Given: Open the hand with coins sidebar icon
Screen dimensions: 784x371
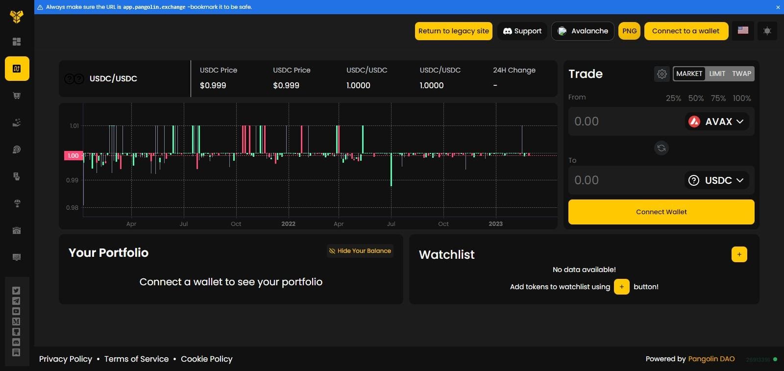Looking at the screenshot, I should pyautogui.click(x=17, y=123).
